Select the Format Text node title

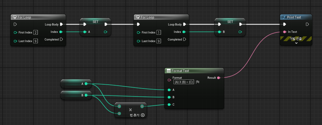[180, 71]
